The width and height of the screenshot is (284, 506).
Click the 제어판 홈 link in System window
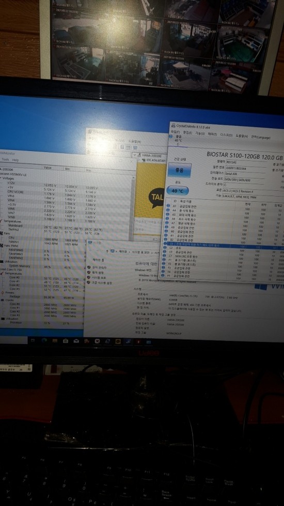pyautogui.click(x=98, y=260)
